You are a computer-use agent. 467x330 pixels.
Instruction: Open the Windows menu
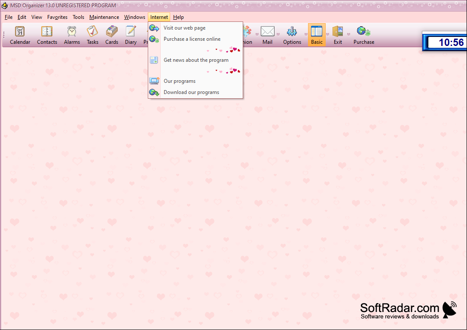coord(134,17)
